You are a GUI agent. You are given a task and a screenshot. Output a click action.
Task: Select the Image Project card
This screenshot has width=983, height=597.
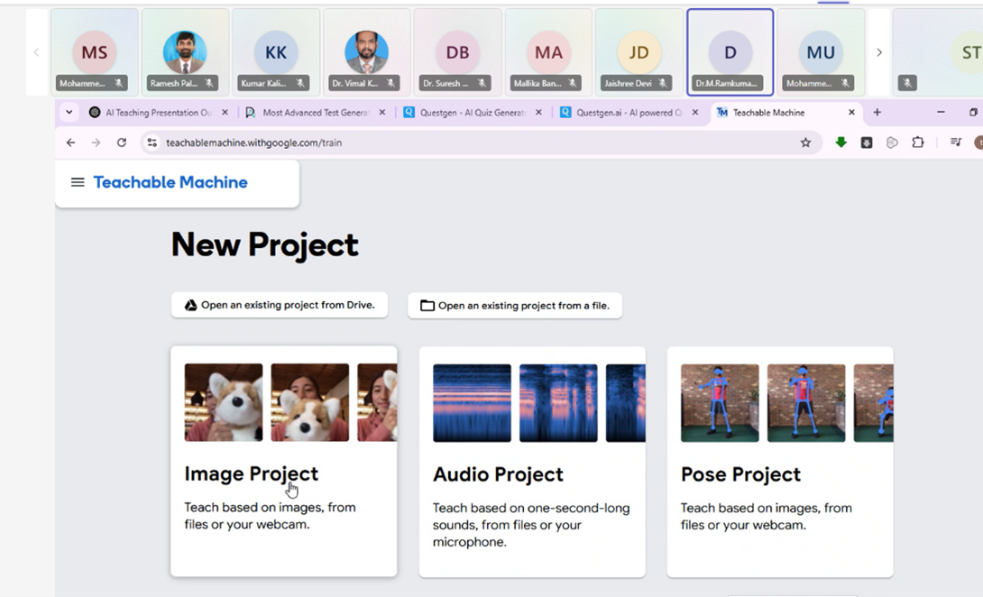point(283,461)
